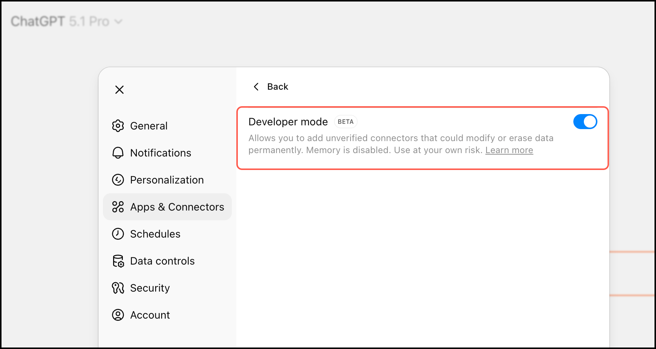
Task: Click the General settings gear icon
Action: pyautogui.click(x=118, y=126)
